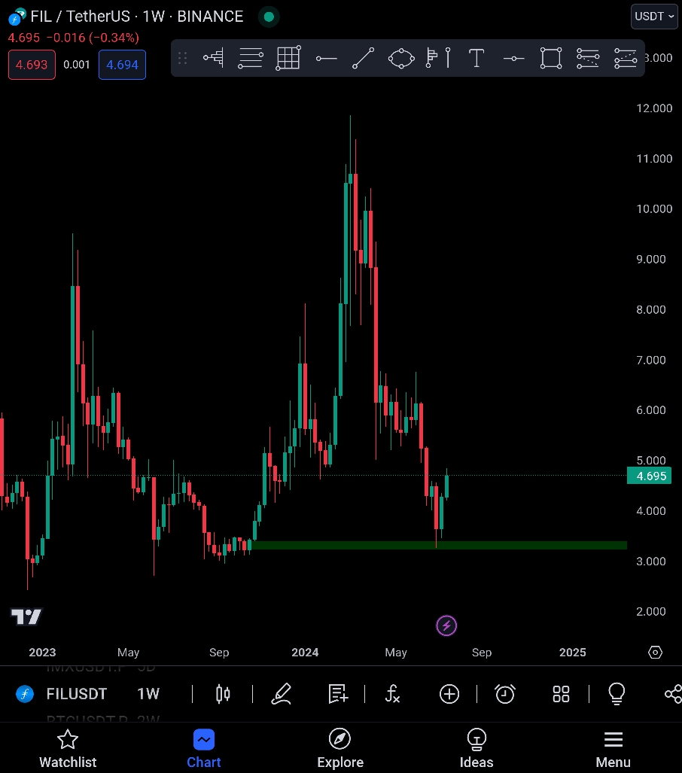Share the chart
682x773 pixels.
click(x=673, y=694)
